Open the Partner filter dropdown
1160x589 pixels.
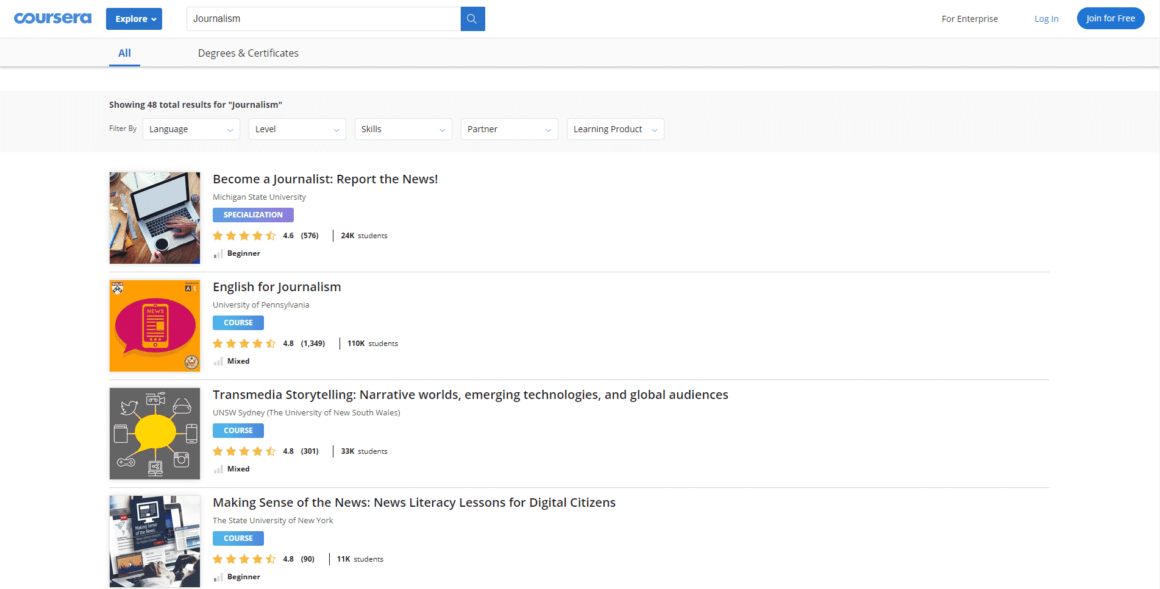click(x=510, y=129)
